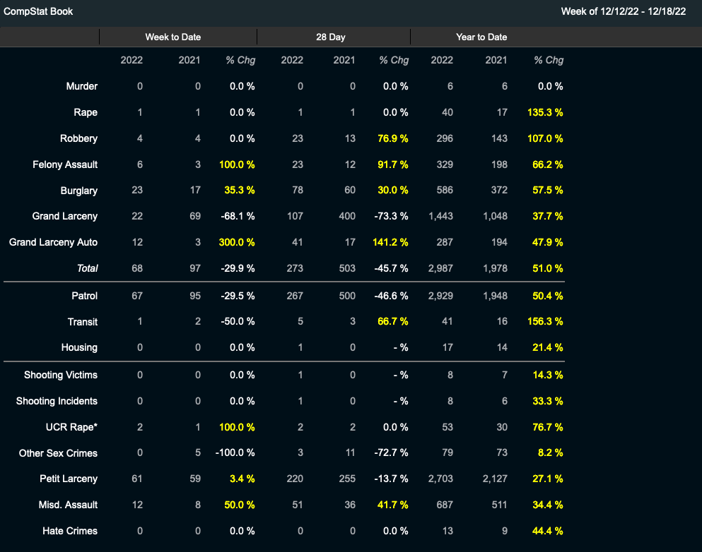Click the UCR Rape* row label

[x=71, y=427]
